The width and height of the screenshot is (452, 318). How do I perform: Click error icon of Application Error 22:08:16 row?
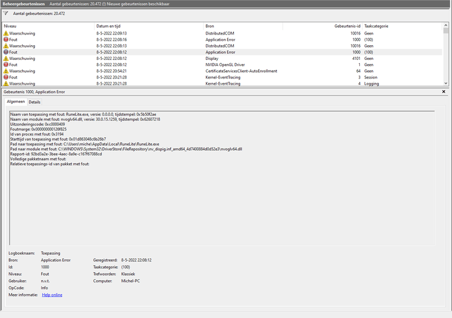[x=6, y=40]
